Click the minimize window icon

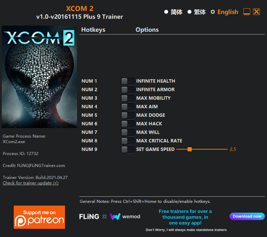pos(246,12)
